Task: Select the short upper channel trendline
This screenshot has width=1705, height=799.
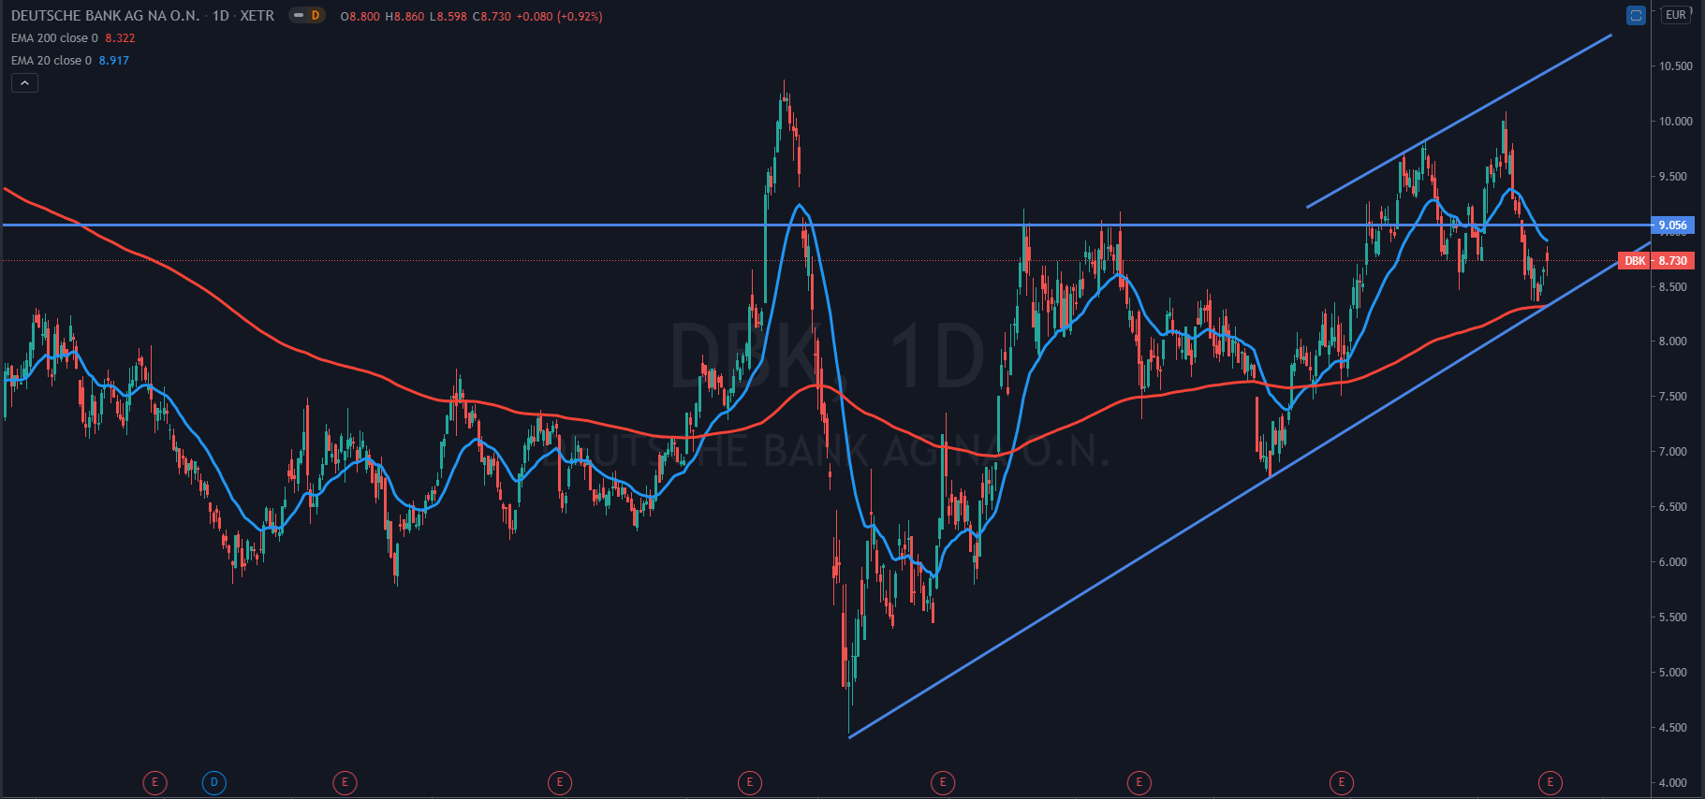Action: 1459,121
